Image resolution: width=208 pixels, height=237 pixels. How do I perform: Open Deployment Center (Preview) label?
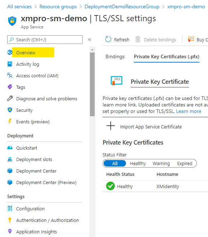[x=46, y=182]
